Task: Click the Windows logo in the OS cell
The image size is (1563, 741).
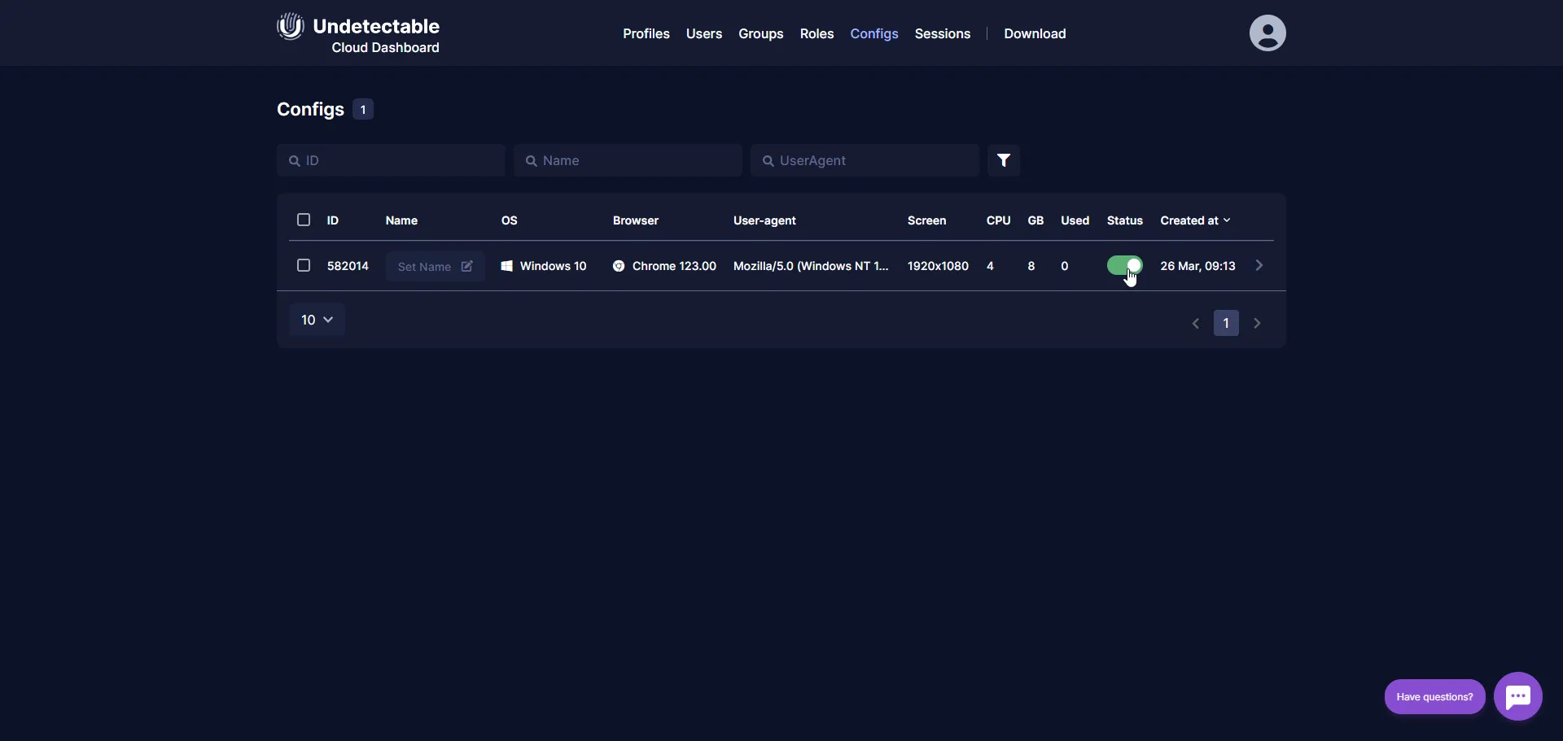Action: pos(506,266)
